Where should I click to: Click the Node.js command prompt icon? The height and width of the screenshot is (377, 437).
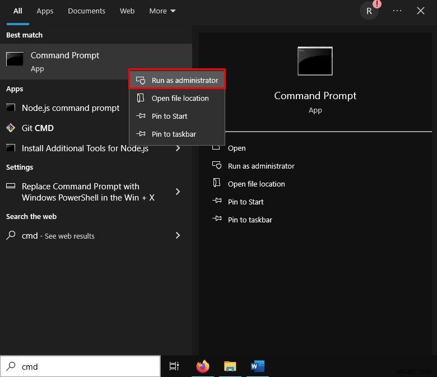pyautogui.click(x=11, y=108)
